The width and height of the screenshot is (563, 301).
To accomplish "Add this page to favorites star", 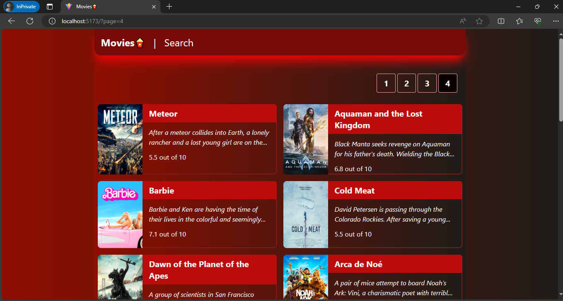I will click(479, 21).
